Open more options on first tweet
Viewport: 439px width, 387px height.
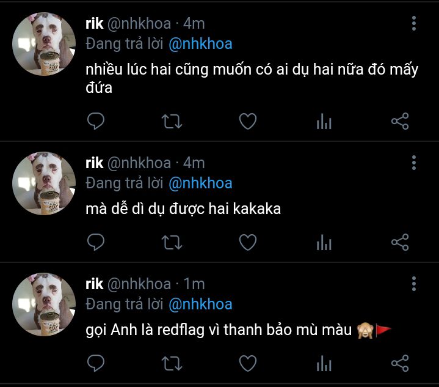click(x=414, y=24)
